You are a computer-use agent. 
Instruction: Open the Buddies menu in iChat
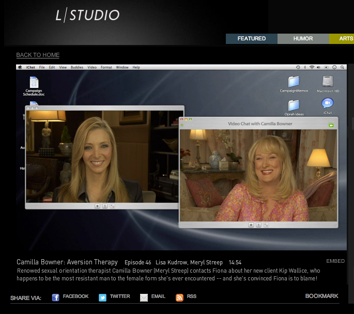(77, 67)
